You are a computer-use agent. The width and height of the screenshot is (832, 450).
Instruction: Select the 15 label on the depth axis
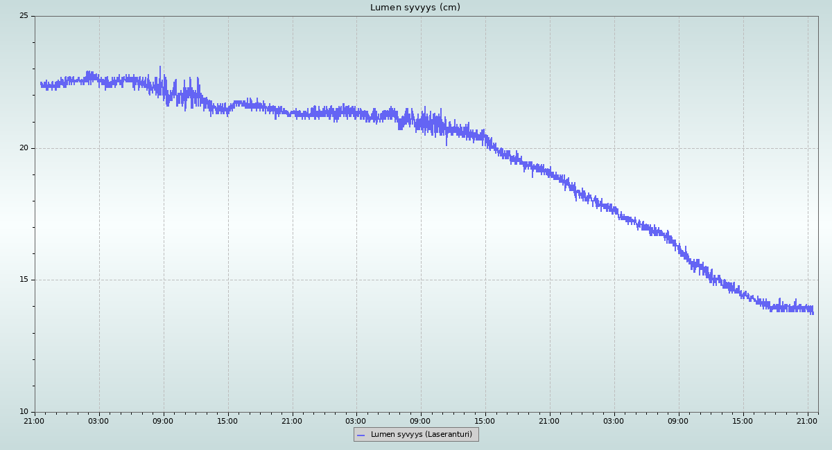click(x=24, y=280)
